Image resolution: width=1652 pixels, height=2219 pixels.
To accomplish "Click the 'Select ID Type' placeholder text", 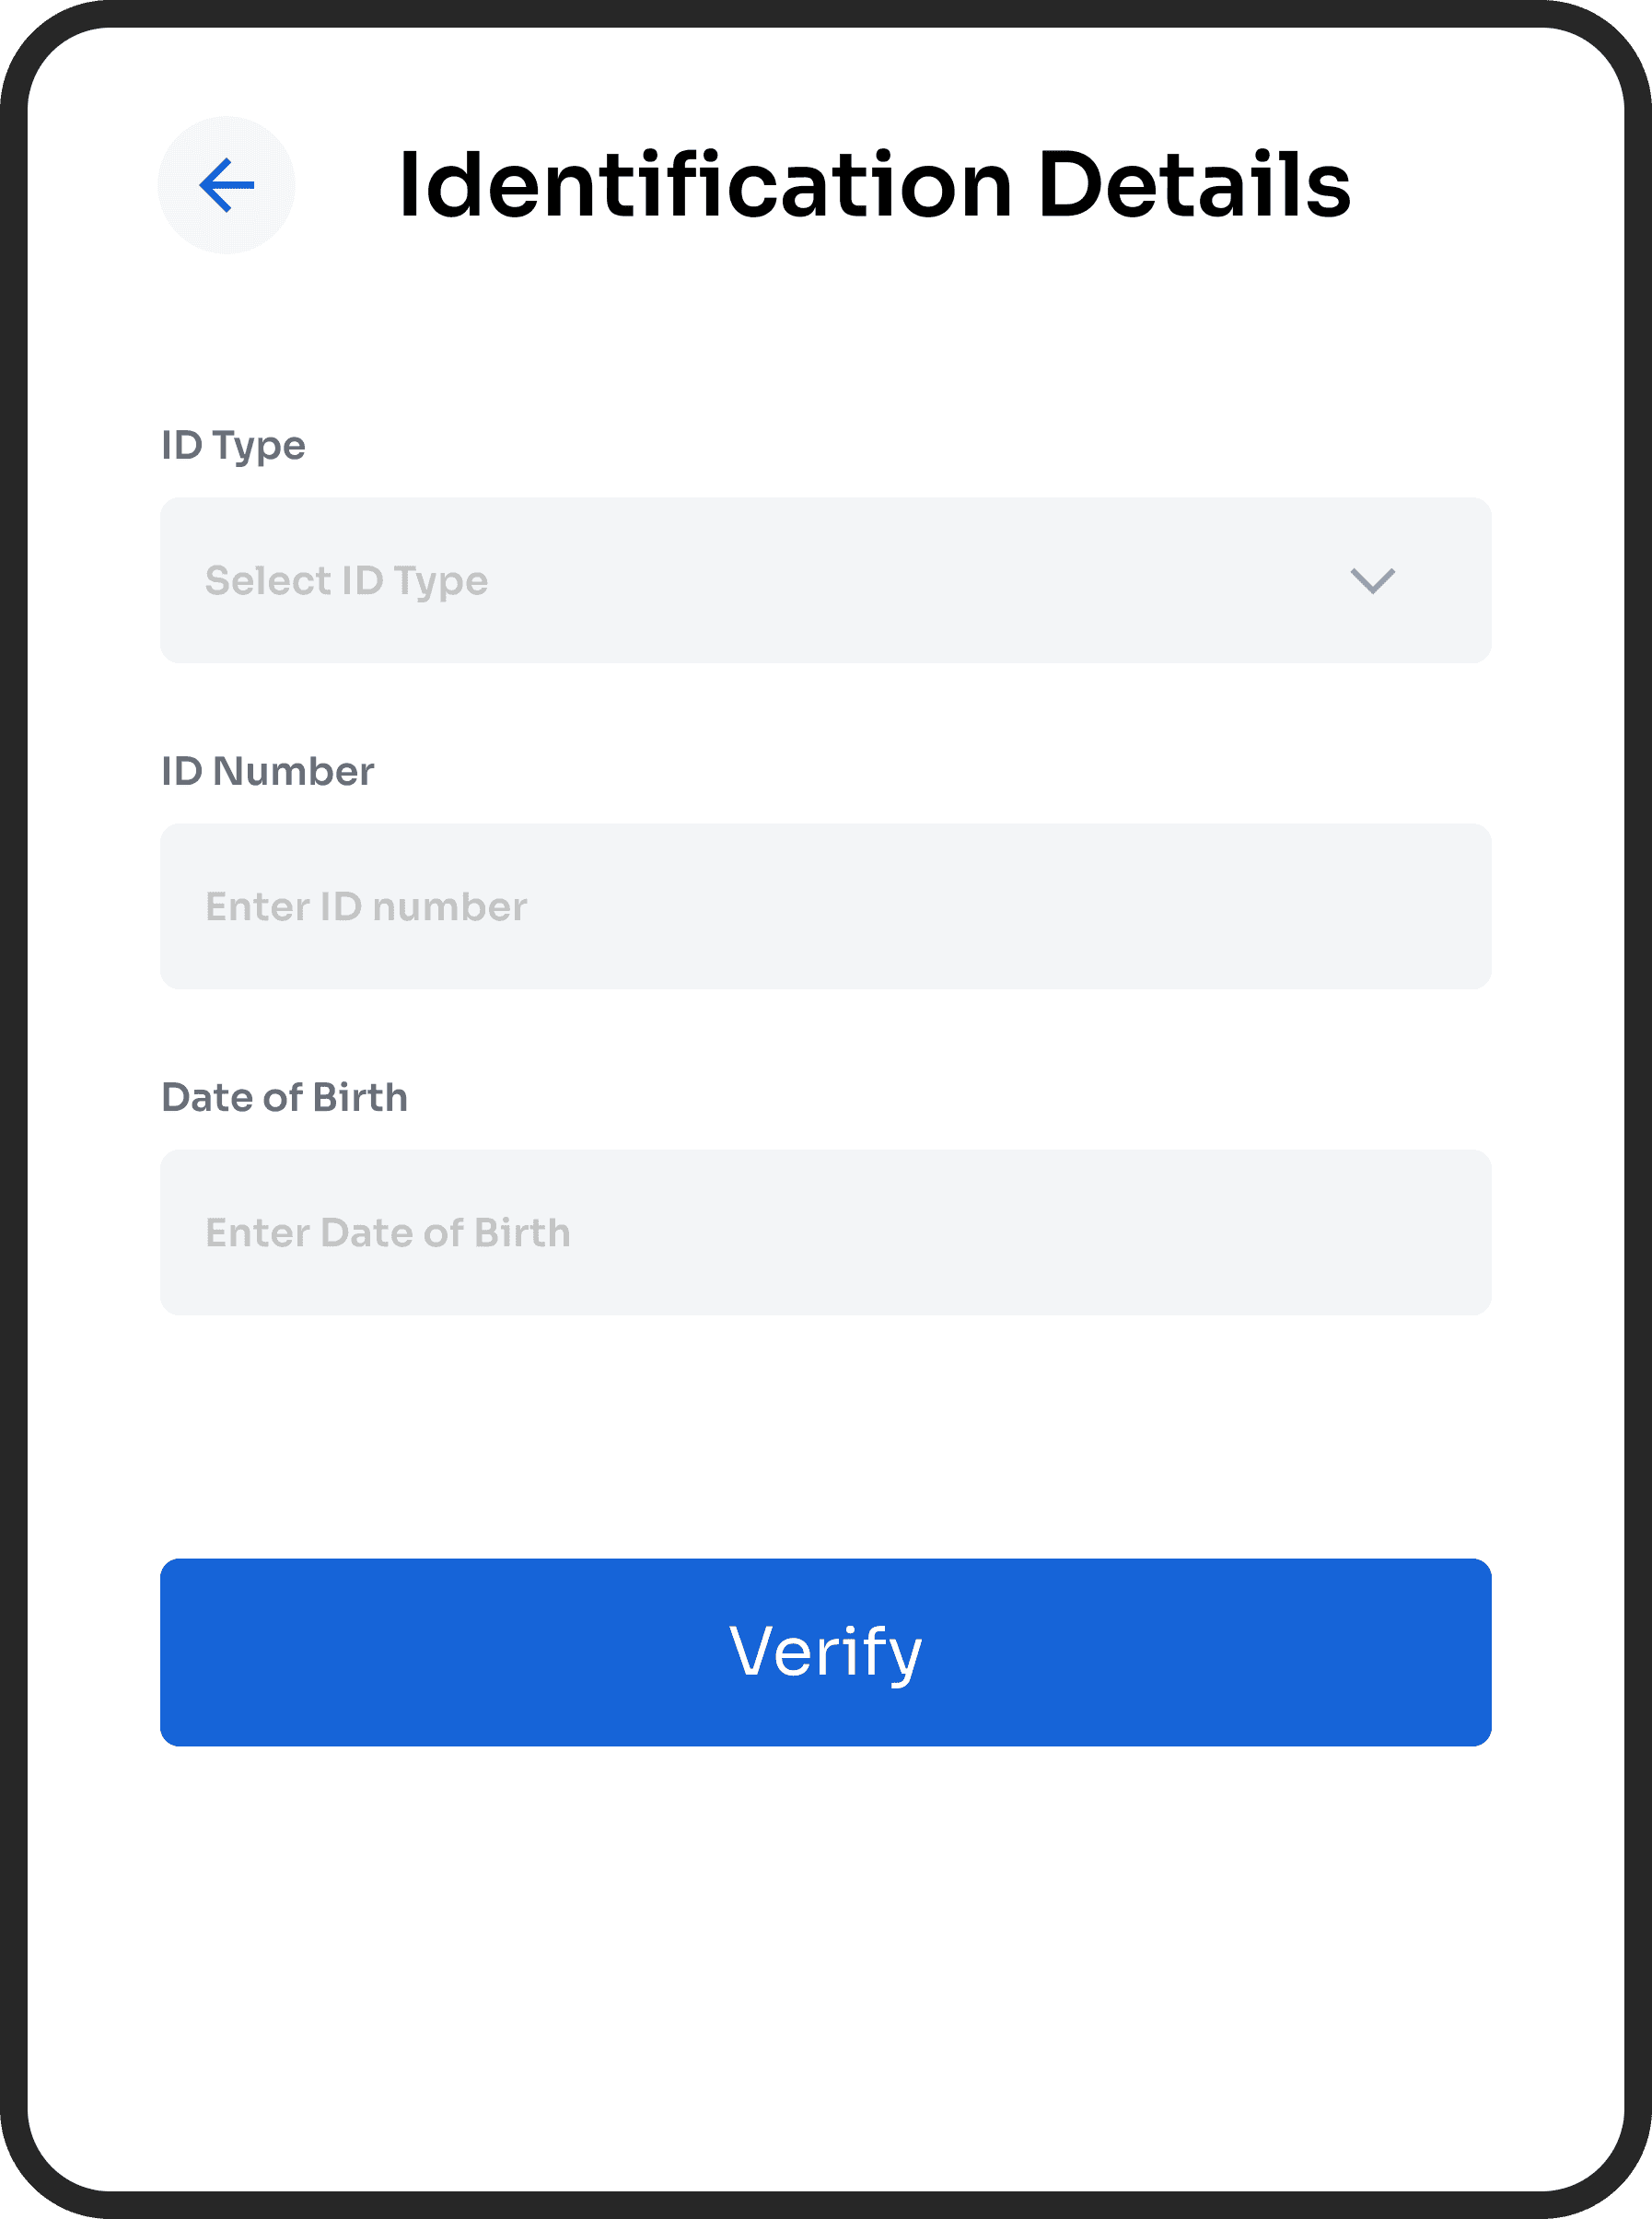I will pos(346,581).
